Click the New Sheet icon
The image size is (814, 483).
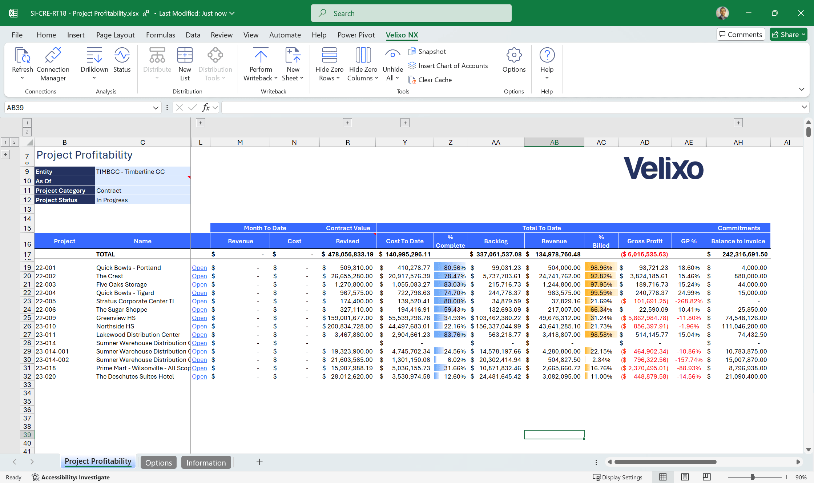[293, 55]
